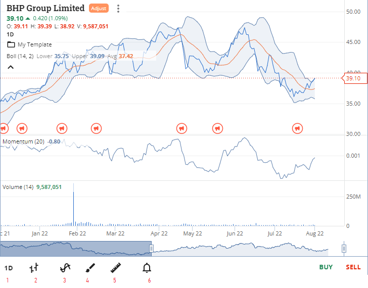Image resolution: width=368 pixels, height=288 pixels.
Task: Open the indicators wave-line tool
Action: point(65,268)
